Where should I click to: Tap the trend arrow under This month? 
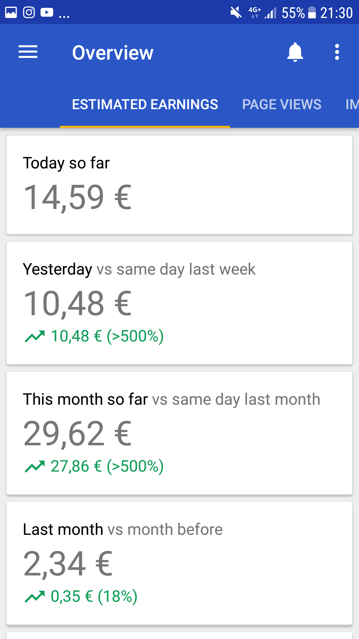[x=35, y=467]
